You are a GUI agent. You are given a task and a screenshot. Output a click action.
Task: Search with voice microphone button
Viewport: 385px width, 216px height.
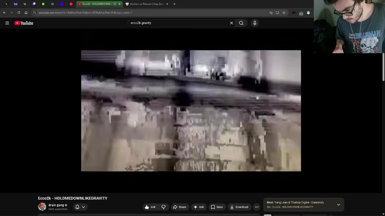255,23
